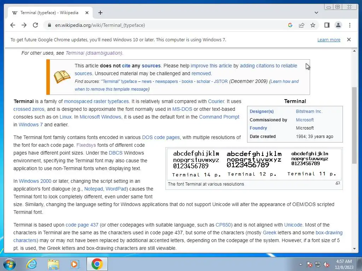Click the vertical scrollbar thumb
This screenshot has width=362, height=271.
tap(354, 125)
